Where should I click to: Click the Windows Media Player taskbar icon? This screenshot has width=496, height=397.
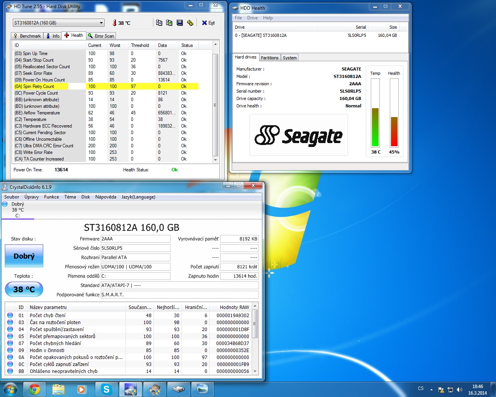[x=82, y=389]
